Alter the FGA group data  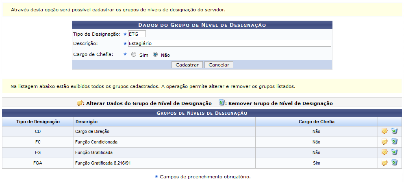384,163
